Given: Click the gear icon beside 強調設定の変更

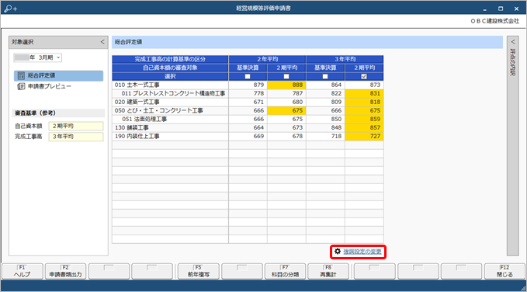Looking at the screenshot, I should [338, 251].
